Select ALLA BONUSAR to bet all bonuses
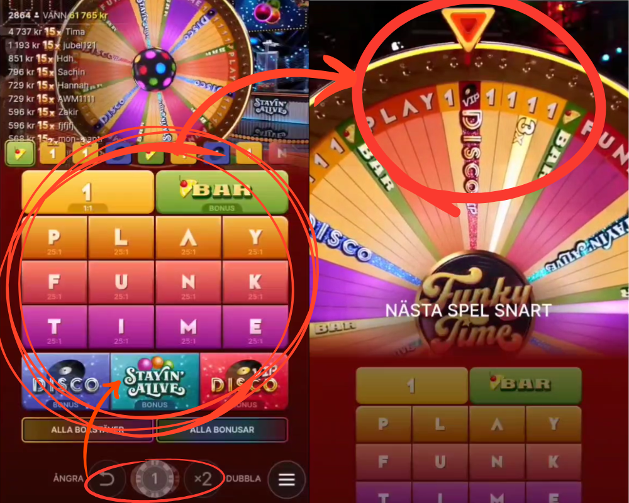629x503 pixels. tap(222, 429)
